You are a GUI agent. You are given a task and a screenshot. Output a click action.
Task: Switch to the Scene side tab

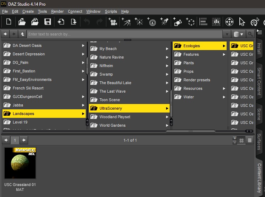pyautogui.click(x=259, y=114)
